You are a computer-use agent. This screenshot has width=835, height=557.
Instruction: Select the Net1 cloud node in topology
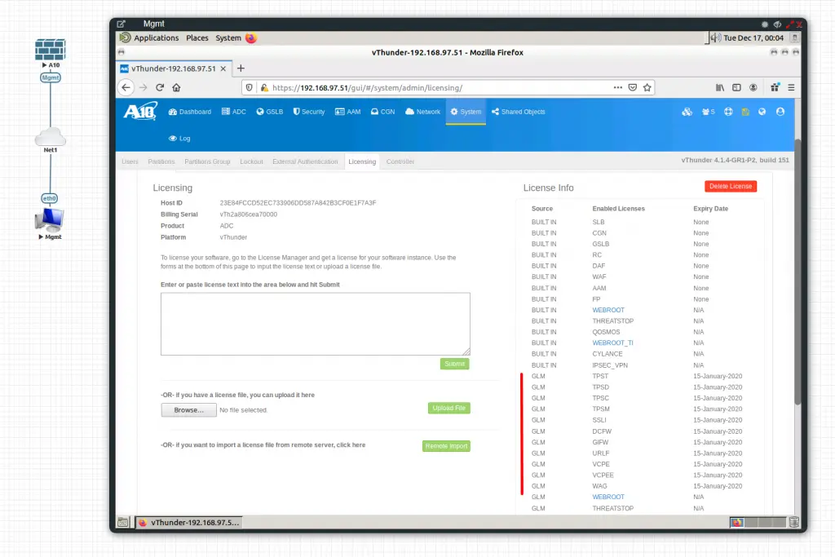[50, 137]
